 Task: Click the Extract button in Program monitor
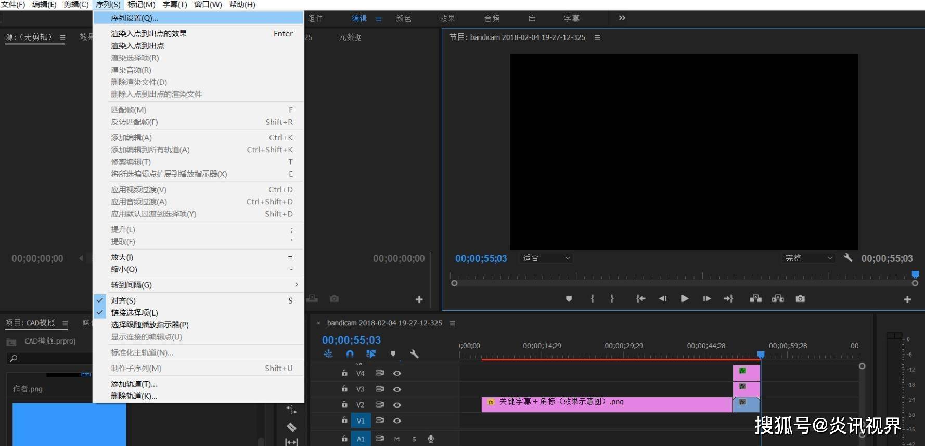[778, 299]
